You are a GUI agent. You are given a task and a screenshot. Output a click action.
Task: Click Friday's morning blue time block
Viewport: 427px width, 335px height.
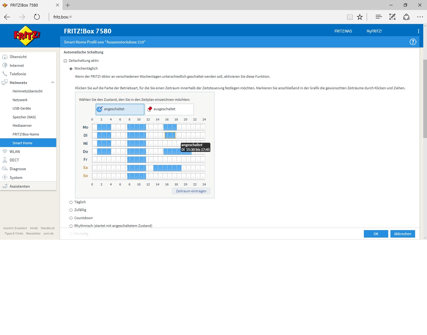point(137,160)
